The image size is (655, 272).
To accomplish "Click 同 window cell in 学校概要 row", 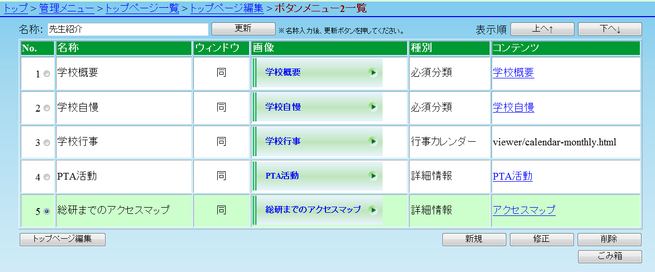I will [221, 73].
